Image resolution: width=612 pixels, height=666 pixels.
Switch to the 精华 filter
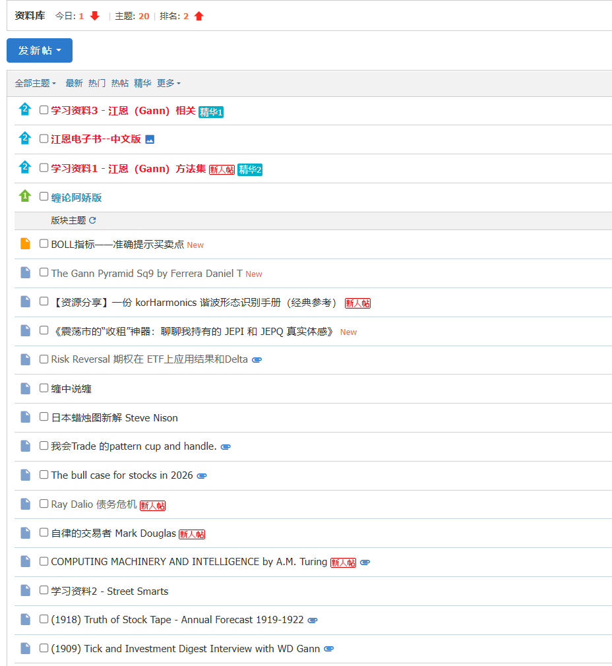tap(142, 83)
